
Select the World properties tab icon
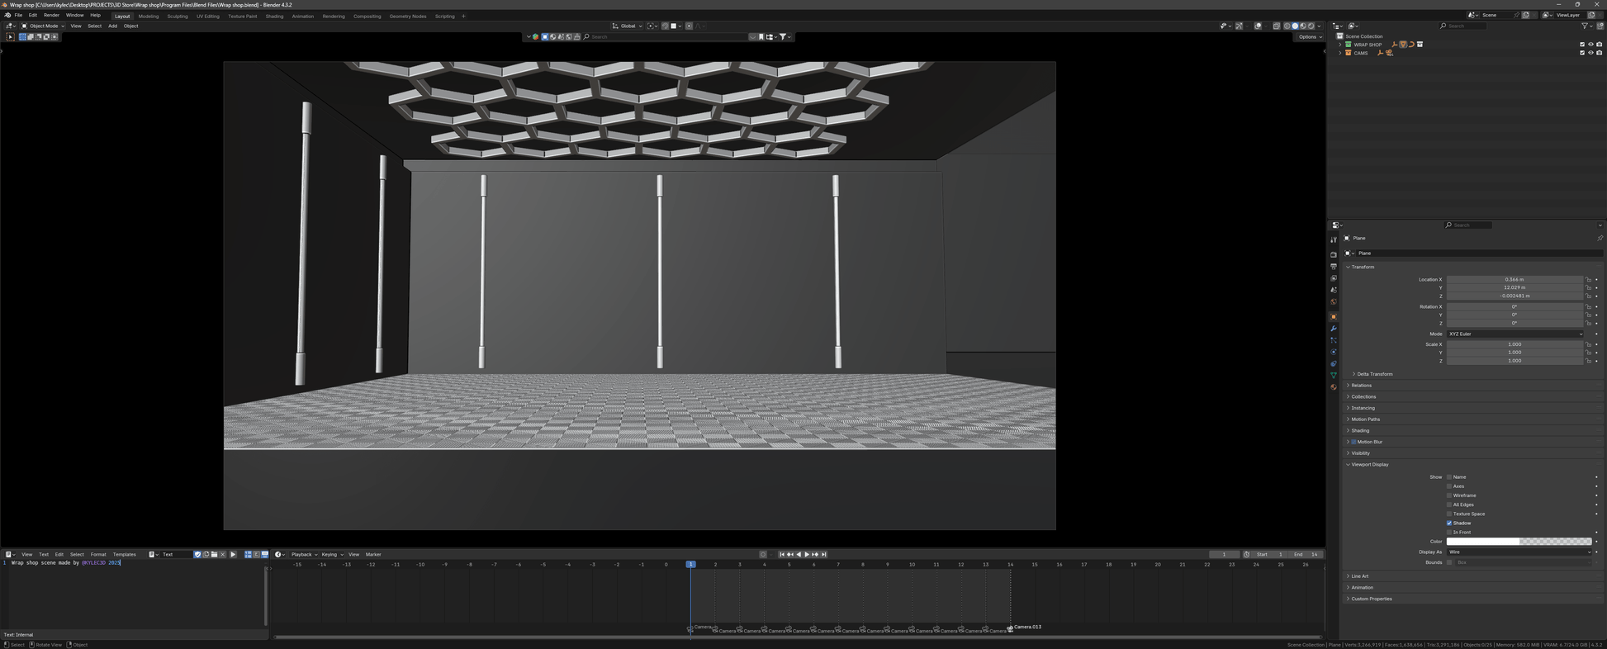1334,302
